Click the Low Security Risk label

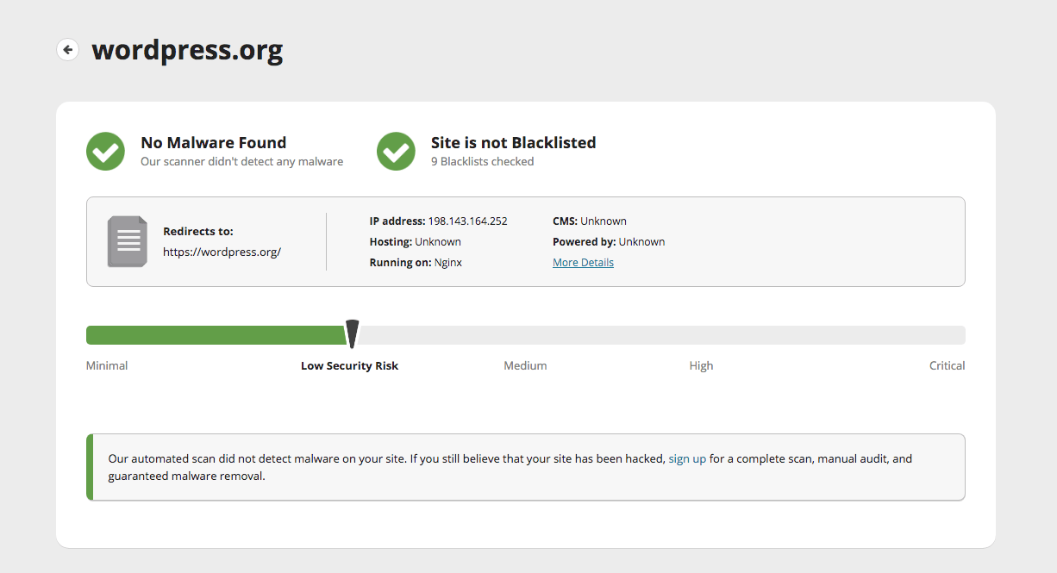tap(349, 366)
